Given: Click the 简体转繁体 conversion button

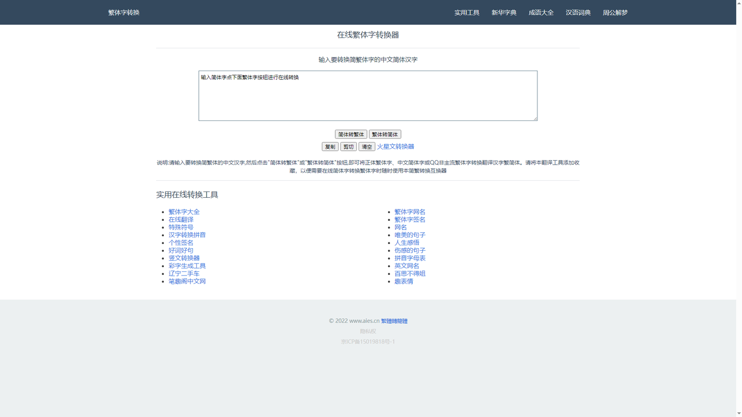Looking at the screenshot, I should (351, 134).
